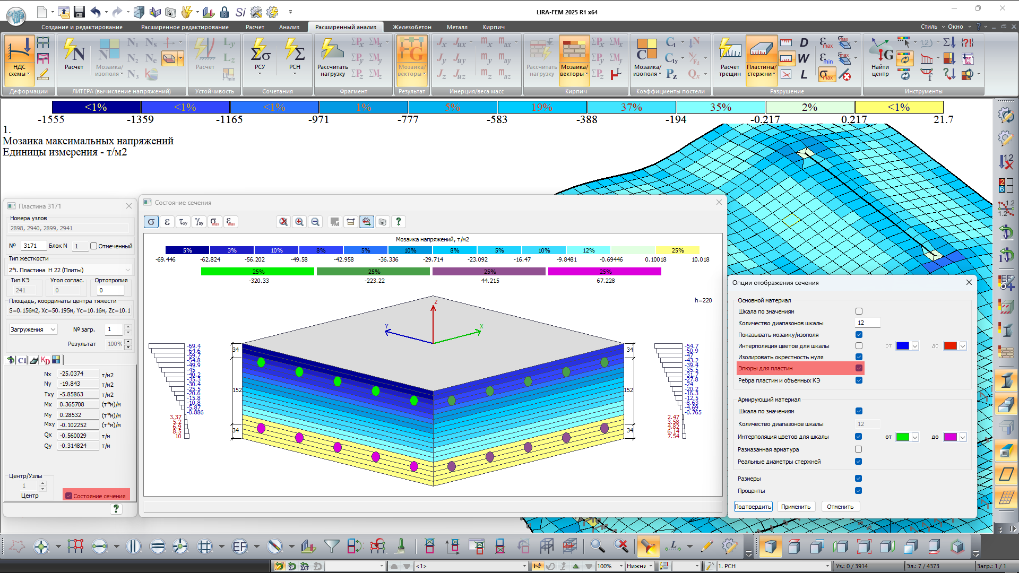The width and height of the screenshot is (1019, 573).
Task: Open the Загружения dropdown
Action: coord(33,329)
